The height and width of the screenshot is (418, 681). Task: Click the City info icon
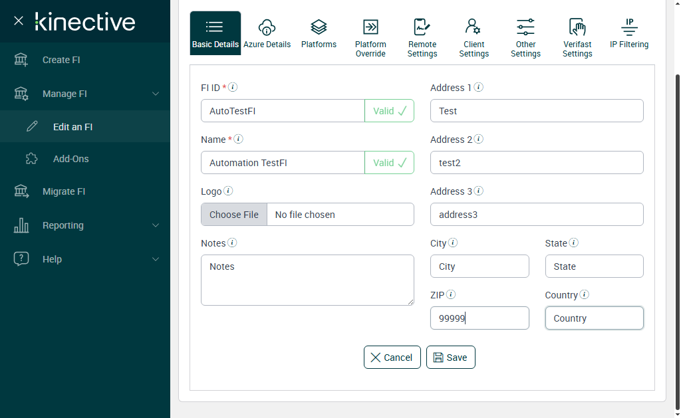click(453, 243)
